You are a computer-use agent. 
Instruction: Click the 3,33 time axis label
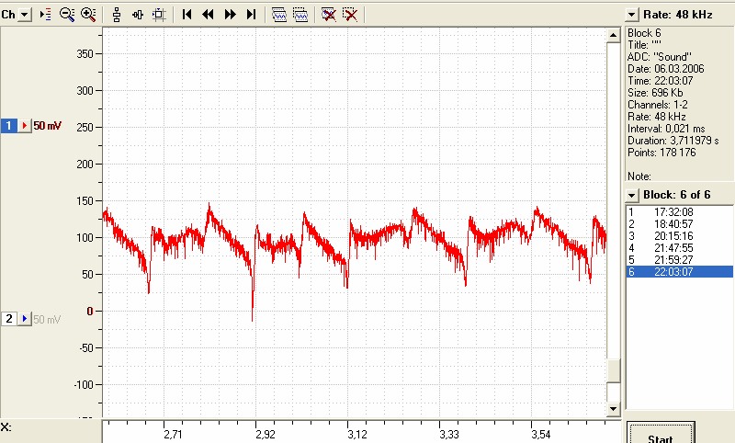point(449,435)
